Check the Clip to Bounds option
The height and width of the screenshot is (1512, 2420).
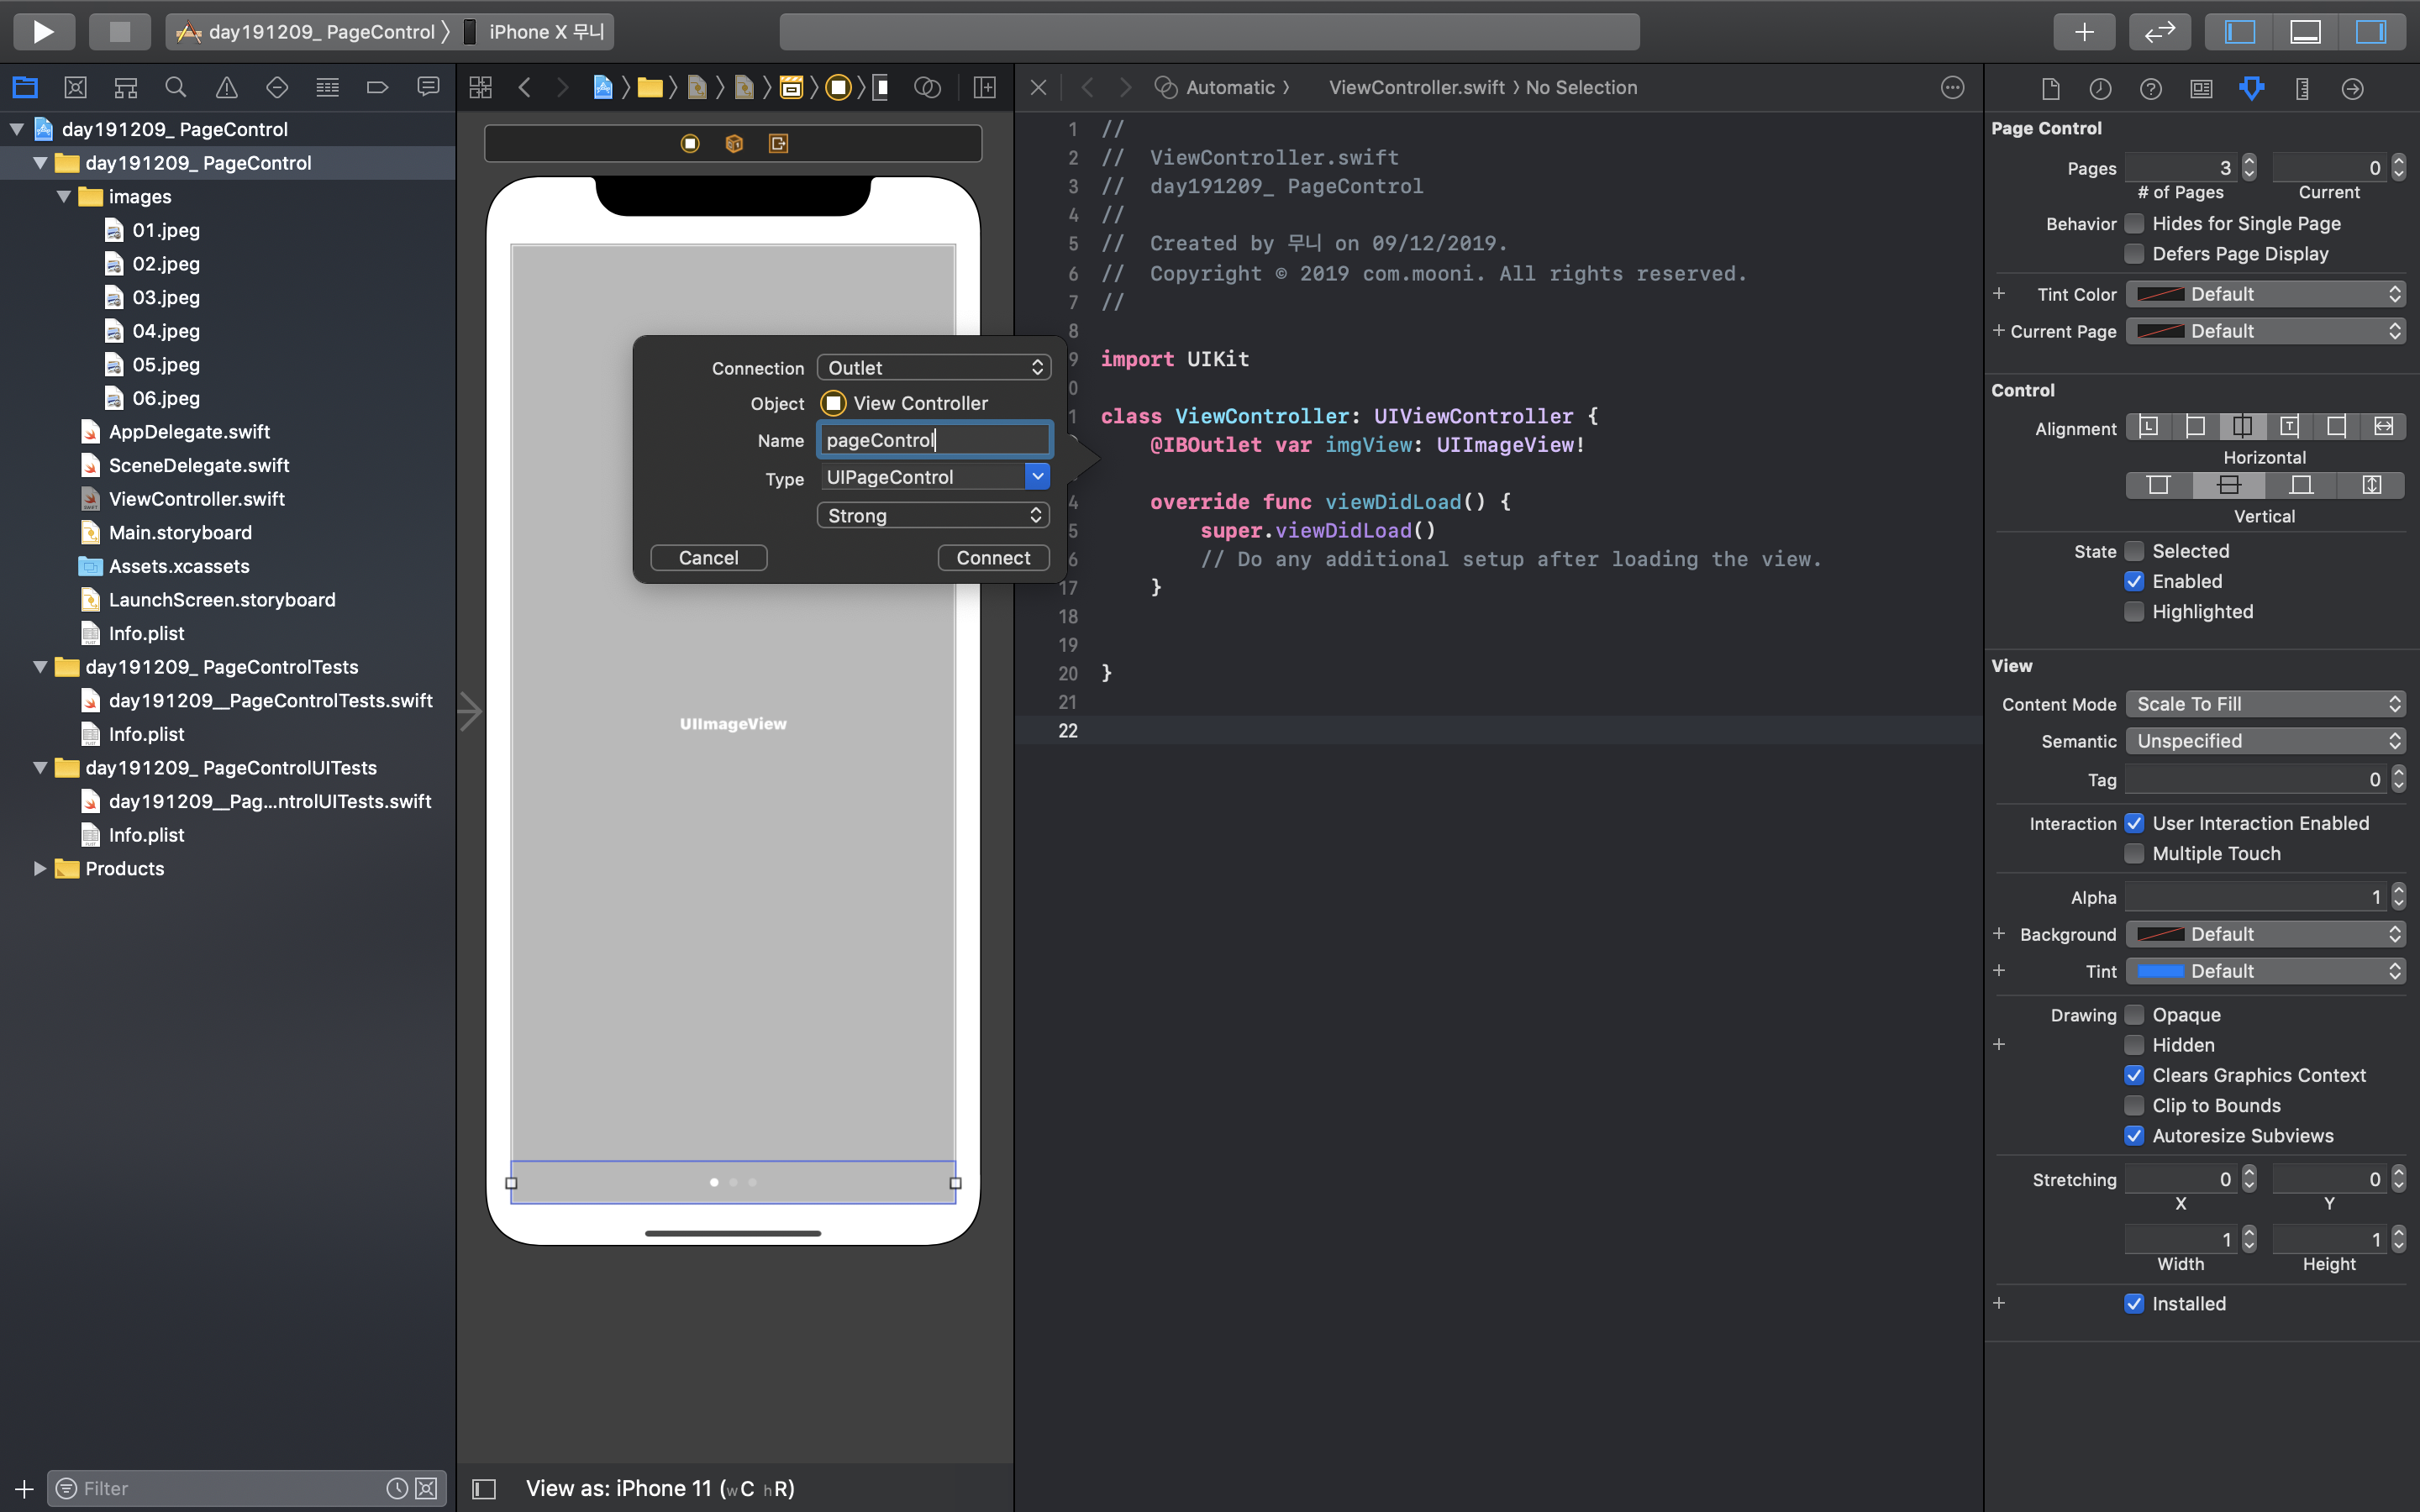[x=2135, y=1105]
